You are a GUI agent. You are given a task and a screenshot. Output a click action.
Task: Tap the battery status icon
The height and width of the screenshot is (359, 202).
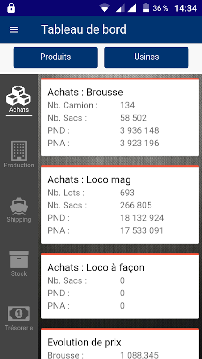point(146,8)
